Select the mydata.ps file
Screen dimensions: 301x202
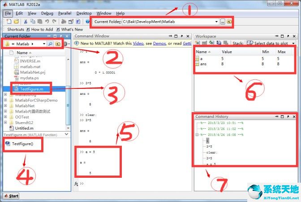point(27,78)
